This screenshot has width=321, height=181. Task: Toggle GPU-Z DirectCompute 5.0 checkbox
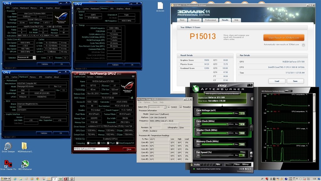pyautogui.click(x=117, y=143)
